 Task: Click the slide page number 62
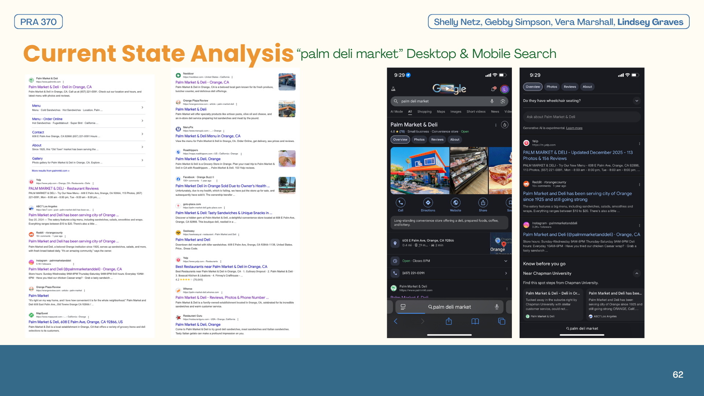(678, 374)
